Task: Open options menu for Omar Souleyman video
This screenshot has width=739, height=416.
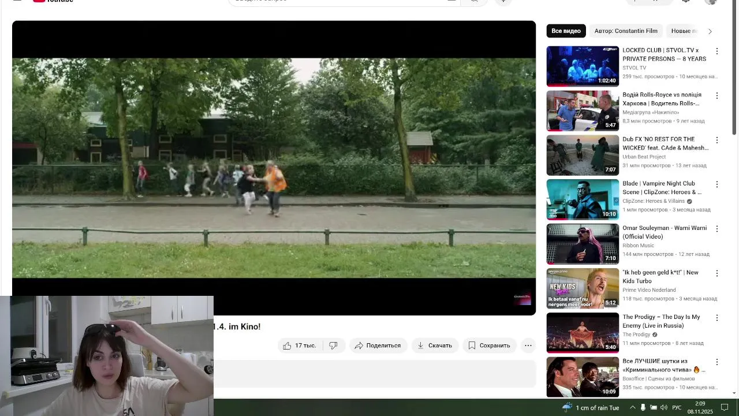Action: 716,229
